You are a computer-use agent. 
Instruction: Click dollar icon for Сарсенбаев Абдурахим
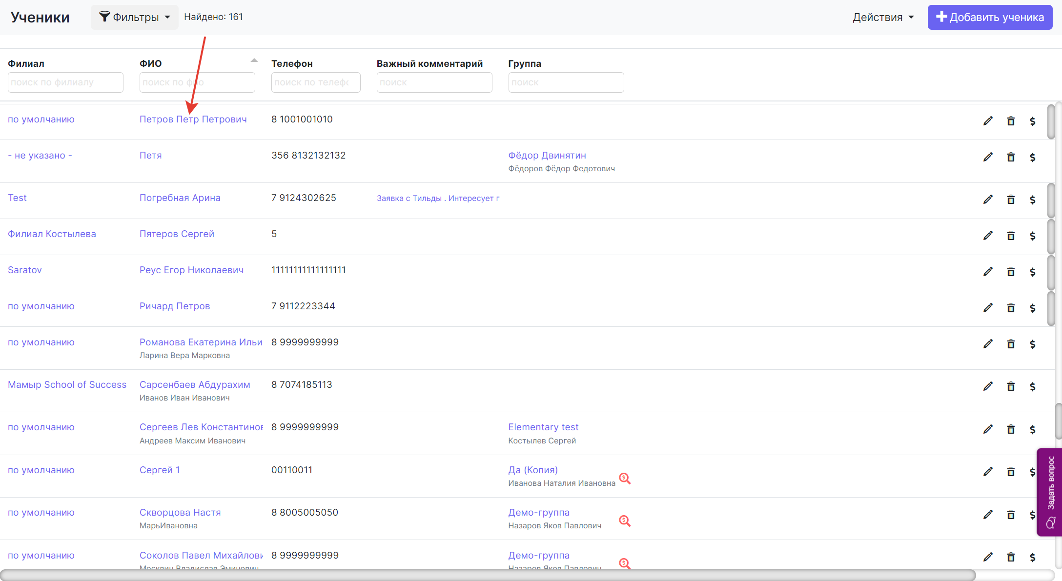coord(1032,387)
